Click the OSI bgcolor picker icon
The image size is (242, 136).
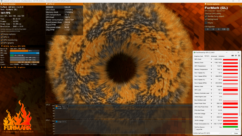(228, 29)
